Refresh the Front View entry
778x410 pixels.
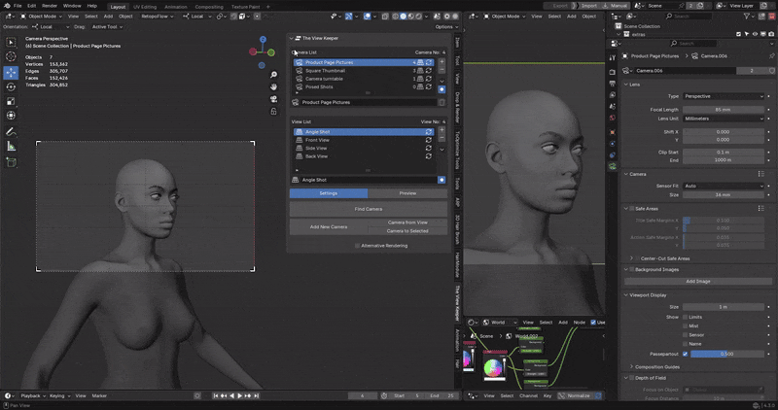[x=428, y=140]
